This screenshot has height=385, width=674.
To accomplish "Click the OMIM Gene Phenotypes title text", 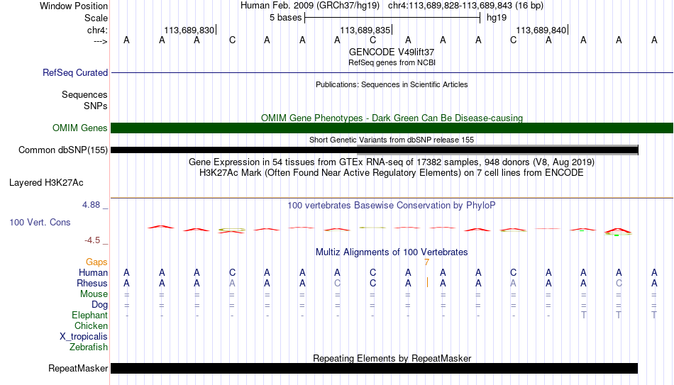I will pos(392,118).
